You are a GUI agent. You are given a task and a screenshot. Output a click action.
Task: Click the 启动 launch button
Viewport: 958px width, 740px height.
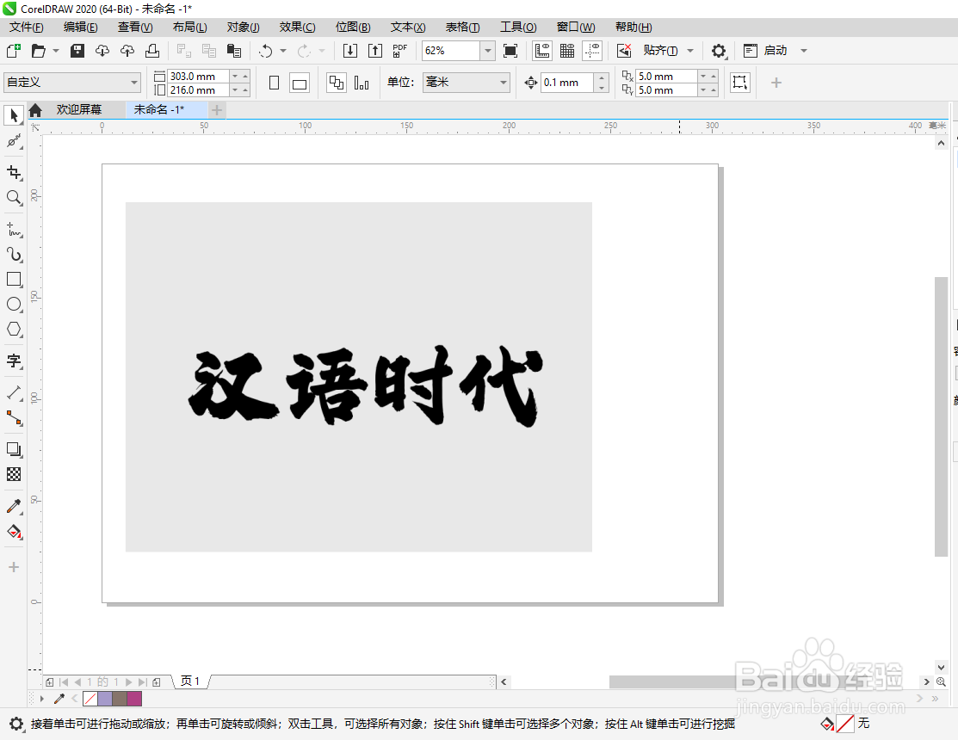774,50
